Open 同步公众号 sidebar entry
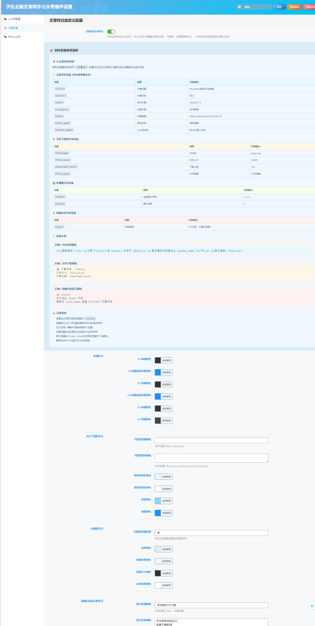 (22, 37)
